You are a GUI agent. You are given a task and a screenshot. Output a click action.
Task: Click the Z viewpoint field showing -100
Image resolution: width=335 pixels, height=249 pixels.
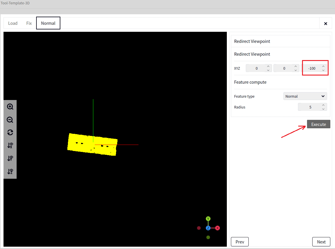314,68
